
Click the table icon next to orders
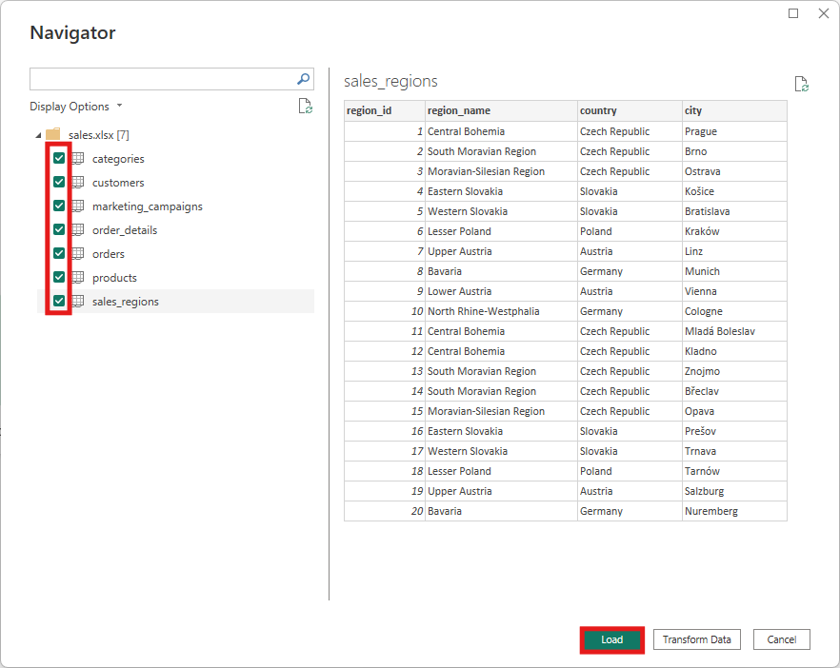(x=78, y=253)
